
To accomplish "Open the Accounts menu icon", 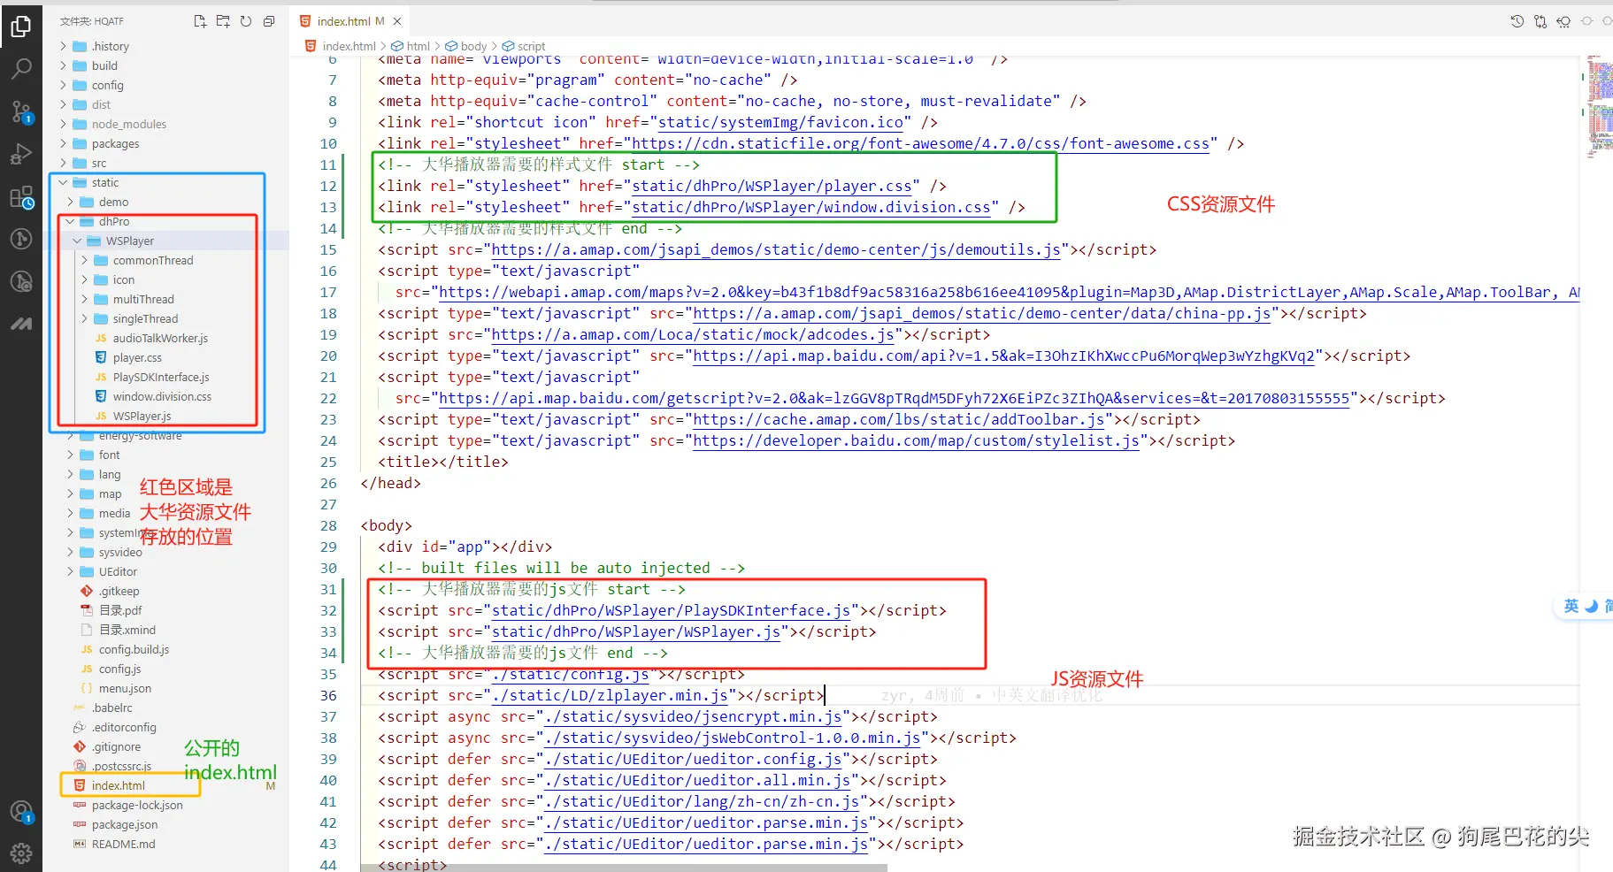I will (21, 811).
